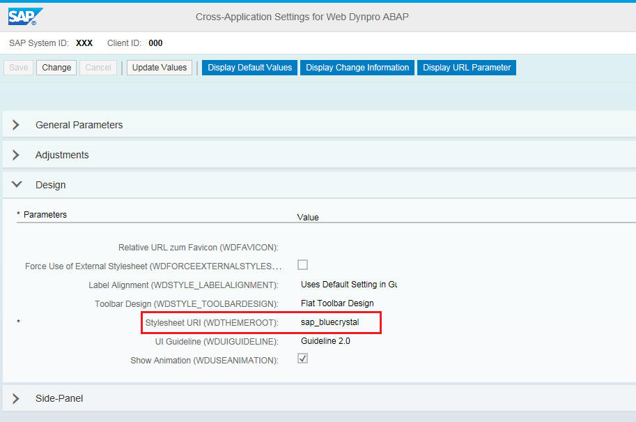Select the Design heading
The width and height of the screenshot is (636, 422).
pos(51,185)
